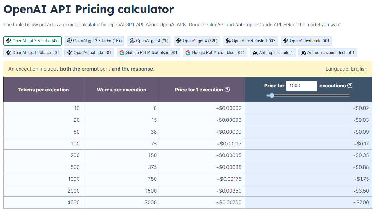Viewport: 375px width, 211px height.
Task: Click the ~$0.00700 price cell
Action: point(202,202)
